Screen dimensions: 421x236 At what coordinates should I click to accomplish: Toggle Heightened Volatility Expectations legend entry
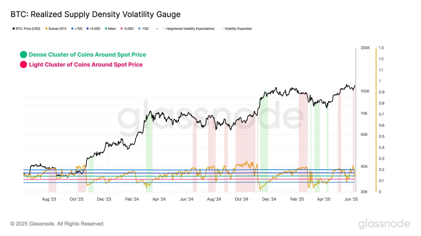click(x=189, y=29)
